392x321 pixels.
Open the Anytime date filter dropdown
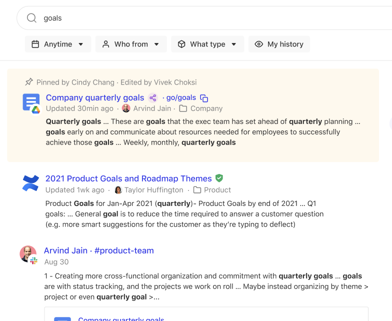click(58, 44)
